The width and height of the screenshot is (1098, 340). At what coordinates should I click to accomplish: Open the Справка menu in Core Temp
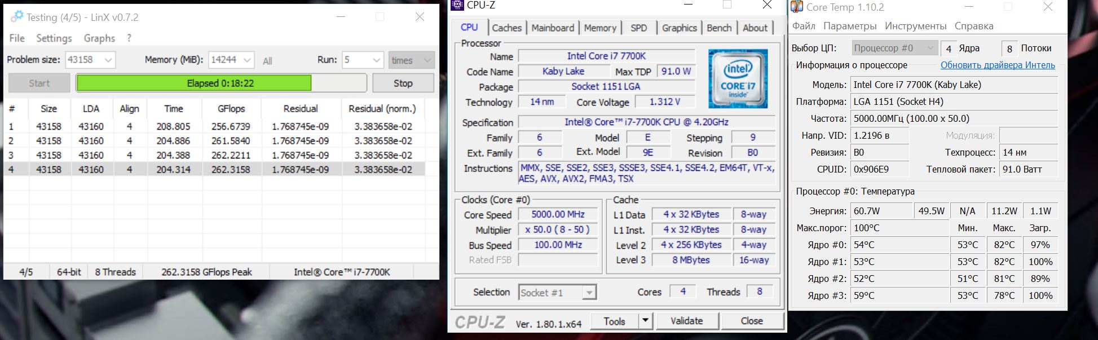[974, 26]
